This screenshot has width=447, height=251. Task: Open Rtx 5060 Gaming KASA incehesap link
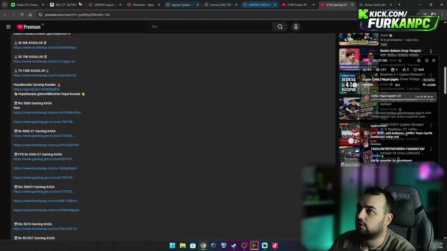47,113
